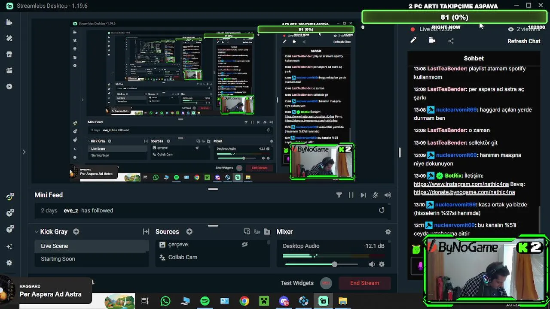Open Minecraft icon in the taskbar

264,301
